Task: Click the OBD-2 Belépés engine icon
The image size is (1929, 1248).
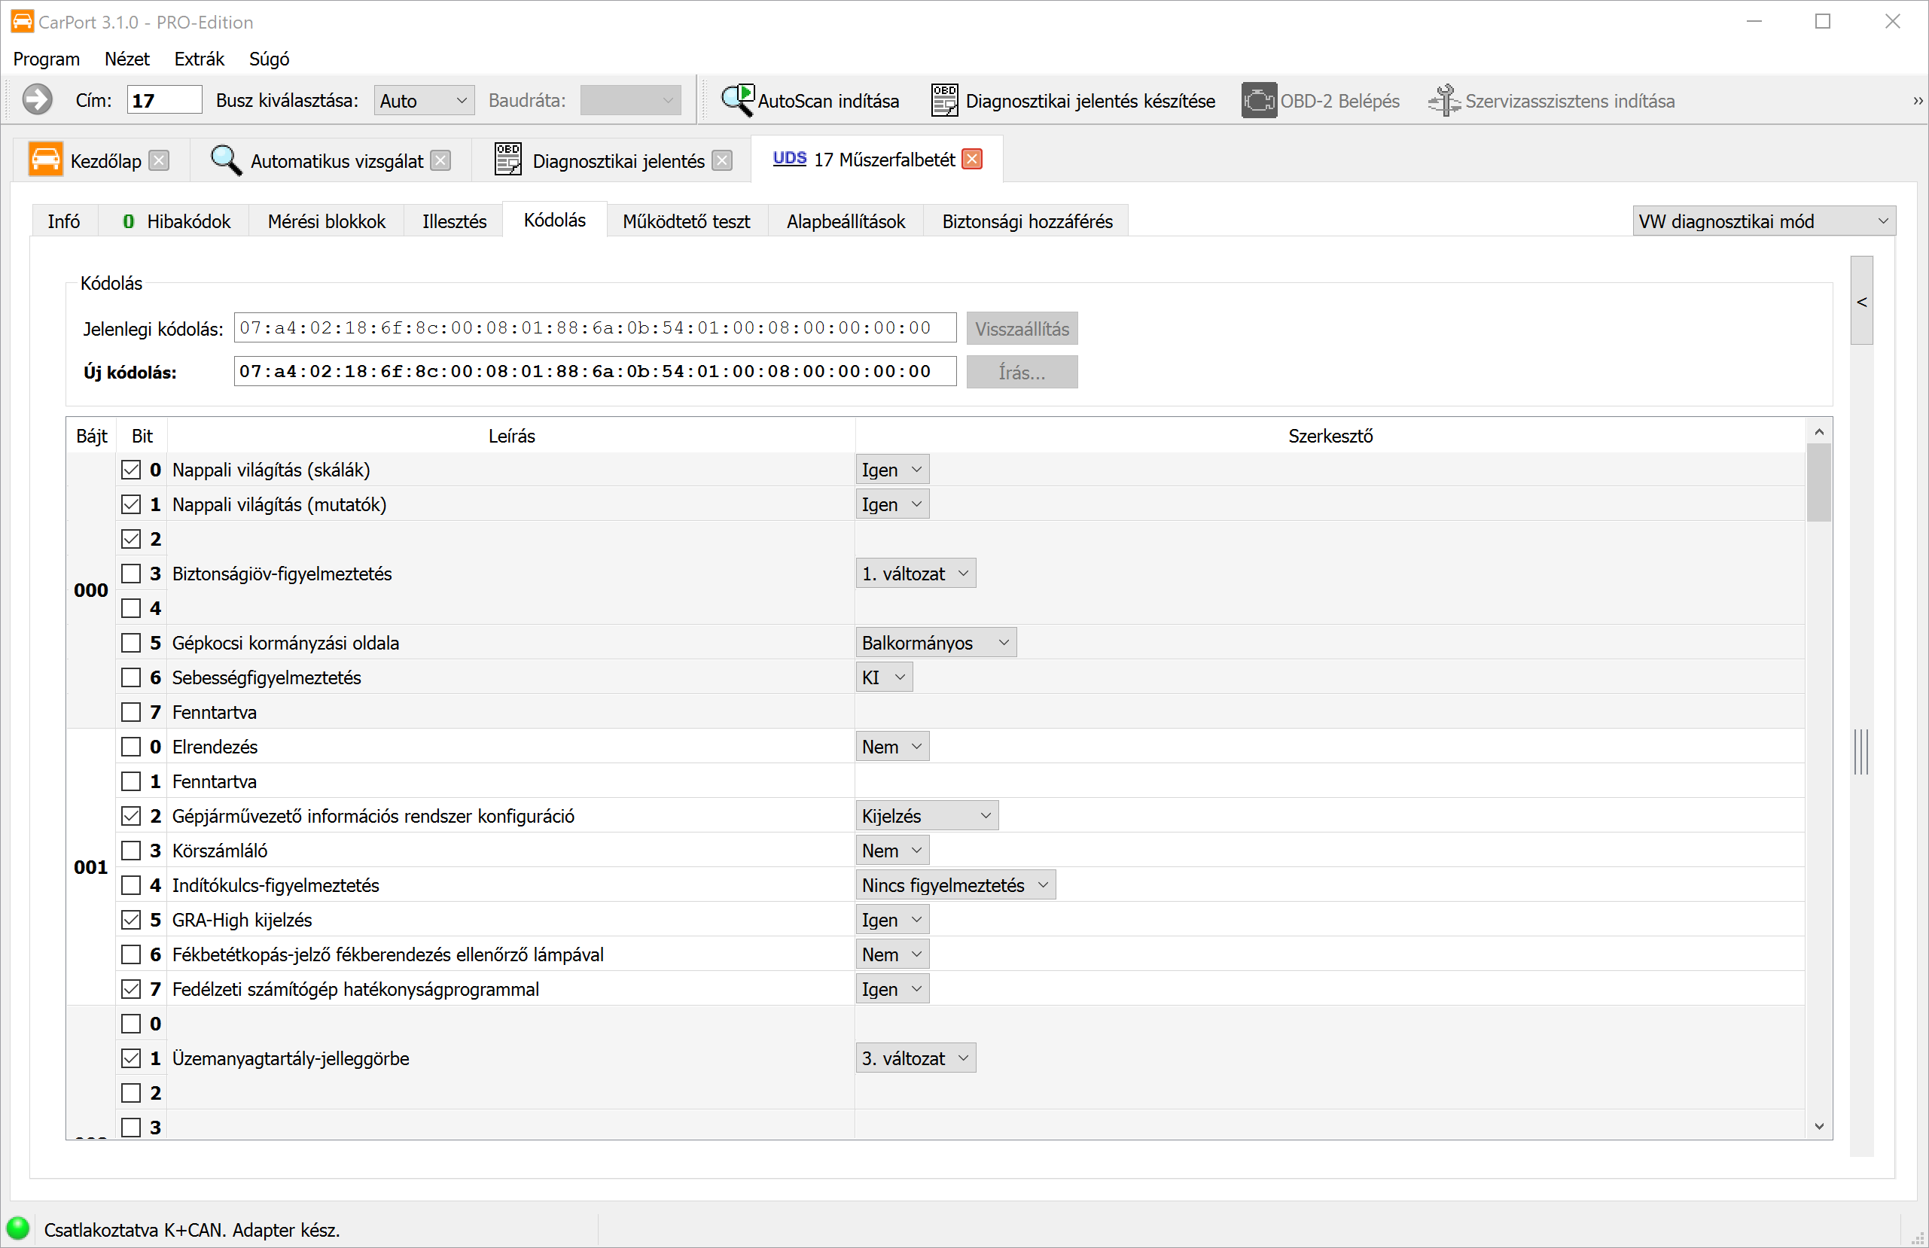Action: click(1258, 101)
